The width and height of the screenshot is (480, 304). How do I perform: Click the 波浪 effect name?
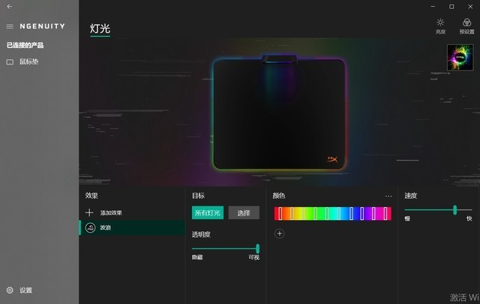(x=106, y=227)
